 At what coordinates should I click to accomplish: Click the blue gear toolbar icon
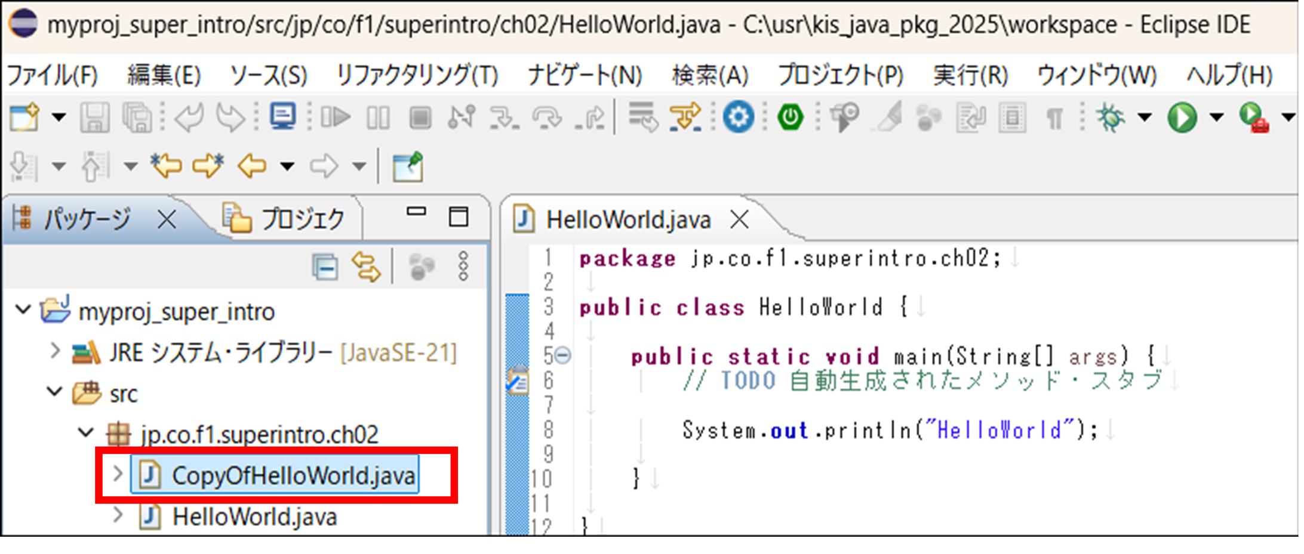738,117
